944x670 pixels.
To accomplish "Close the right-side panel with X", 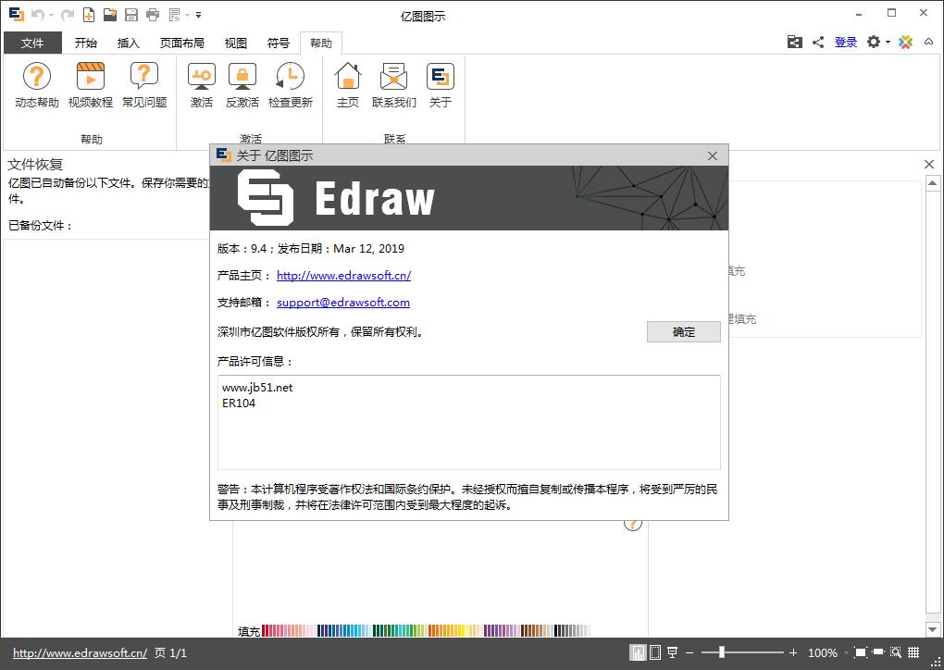I will click(929, 165).
